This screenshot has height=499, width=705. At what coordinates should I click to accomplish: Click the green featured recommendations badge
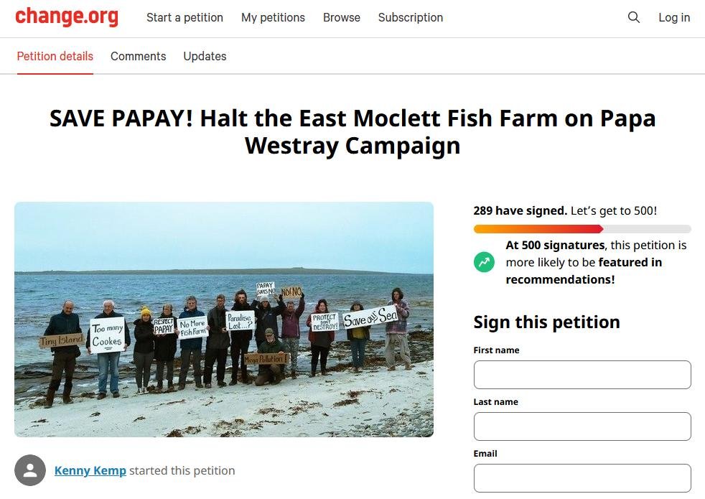484,262
